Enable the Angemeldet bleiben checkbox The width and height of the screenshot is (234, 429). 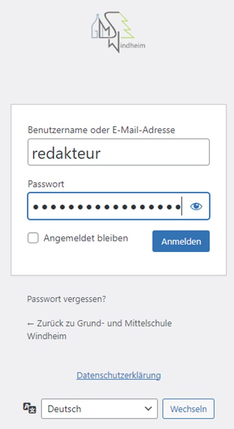click(33, 238)
